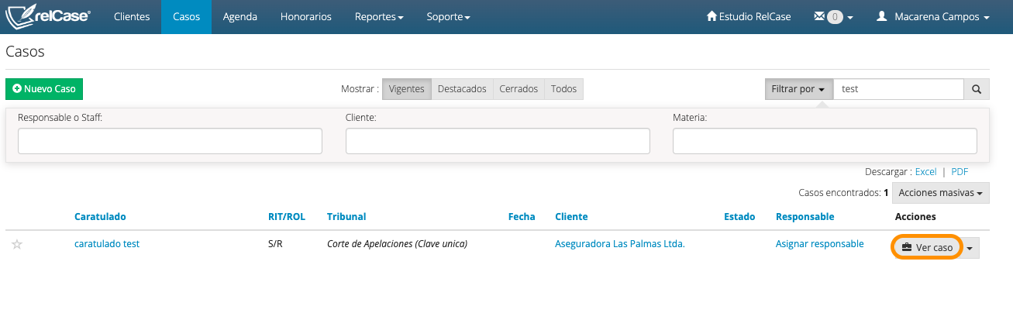Sort by the Caratulado column header

click(100, 217)
